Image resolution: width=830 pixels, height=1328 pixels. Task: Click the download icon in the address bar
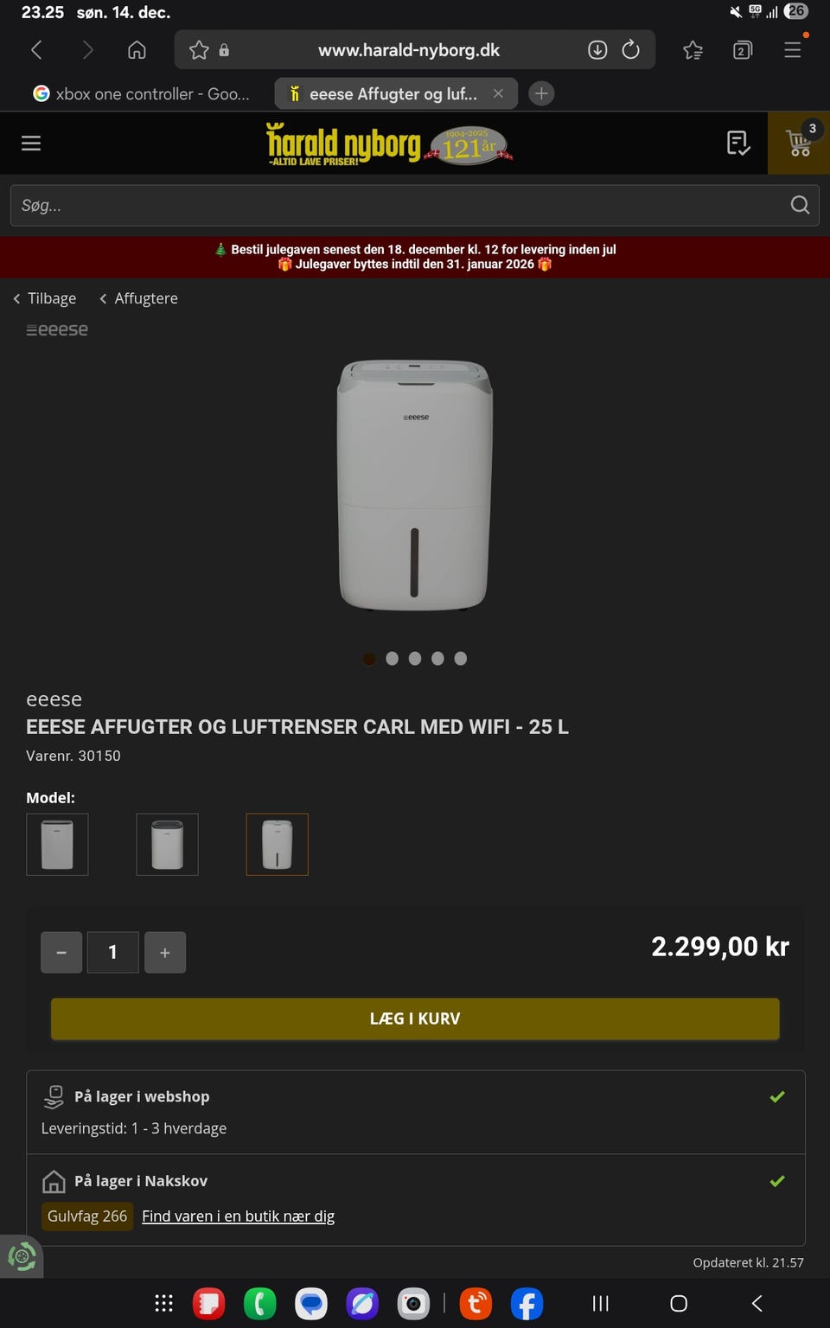[x=597, y=50]
